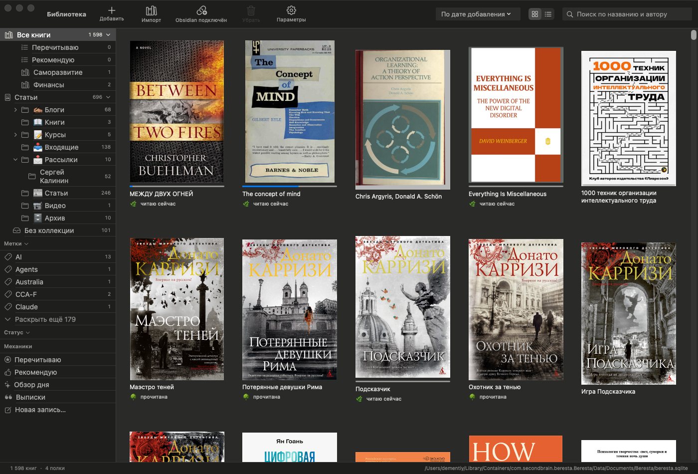Expand the Блоги folder arrow
The width and height of the screenshot is (698, 474).
(x=15, y=110)
